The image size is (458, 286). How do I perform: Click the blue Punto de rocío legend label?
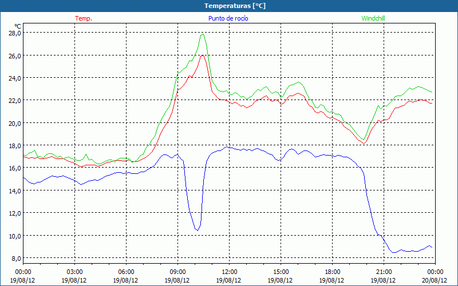(x=228, y=18)
